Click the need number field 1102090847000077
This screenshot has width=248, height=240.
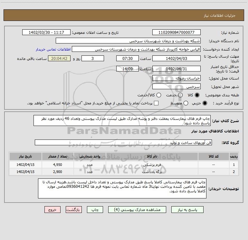tap(176, 32)
